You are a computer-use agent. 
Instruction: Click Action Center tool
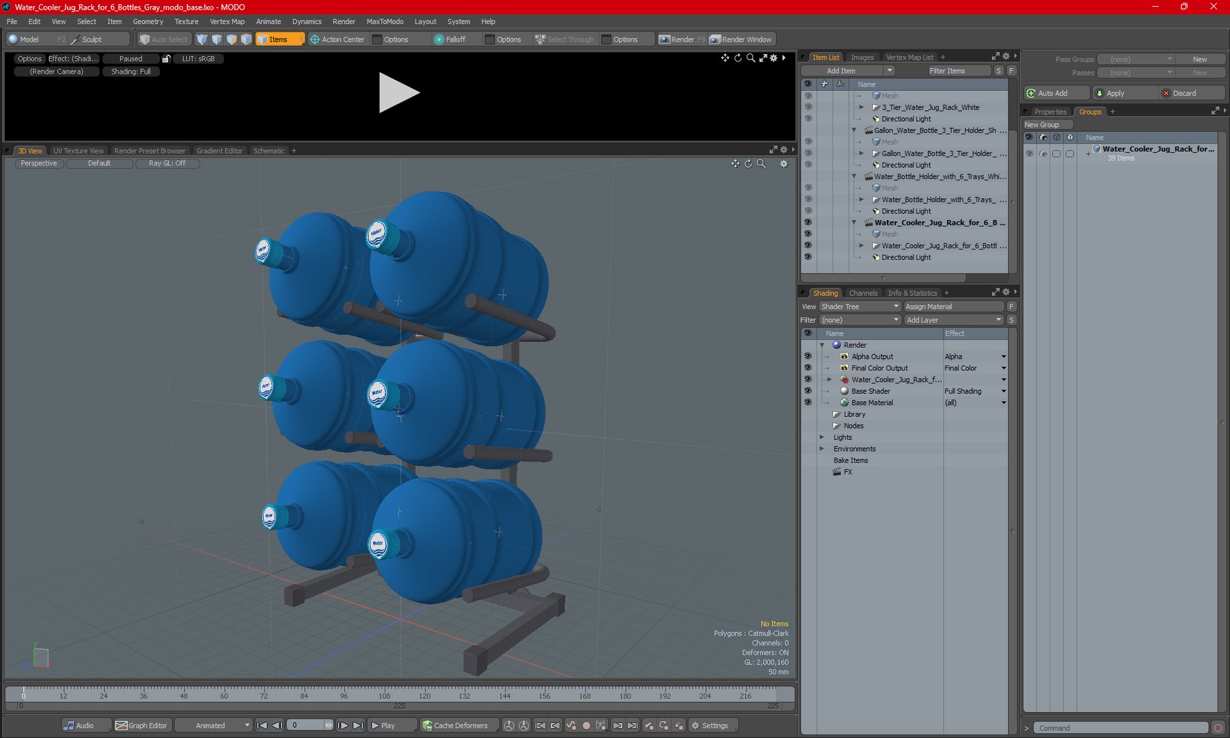[x=338, y=39]
